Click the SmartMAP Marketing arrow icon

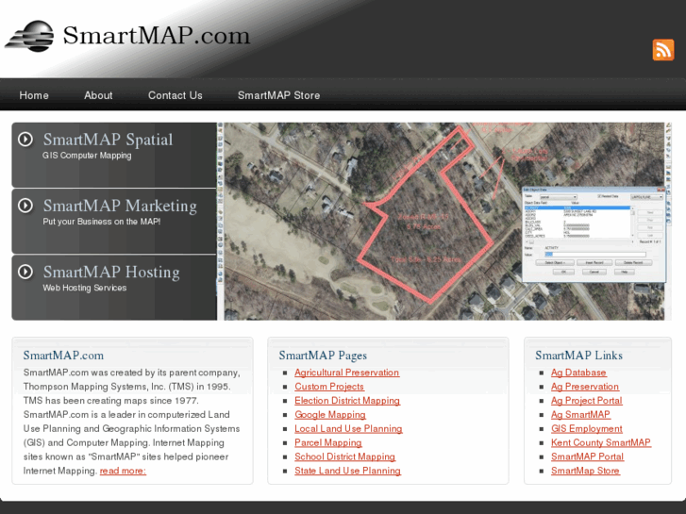(25, 206)
